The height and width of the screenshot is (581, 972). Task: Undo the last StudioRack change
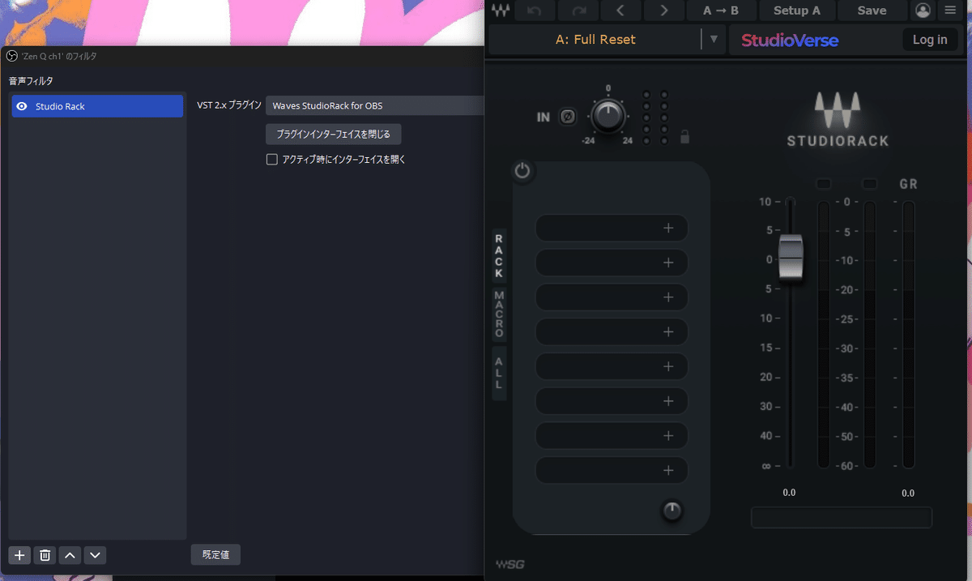tap(534, 11)
